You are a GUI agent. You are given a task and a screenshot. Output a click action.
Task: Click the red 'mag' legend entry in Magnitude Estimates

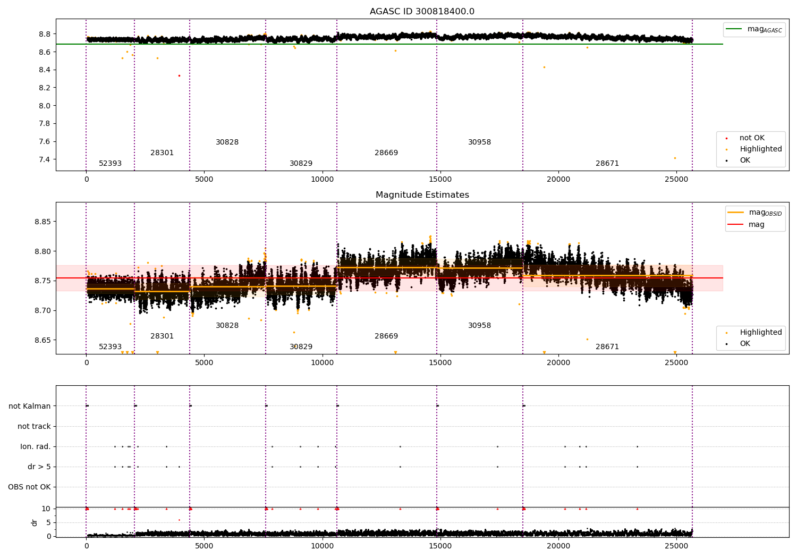[x=747, y=224]
